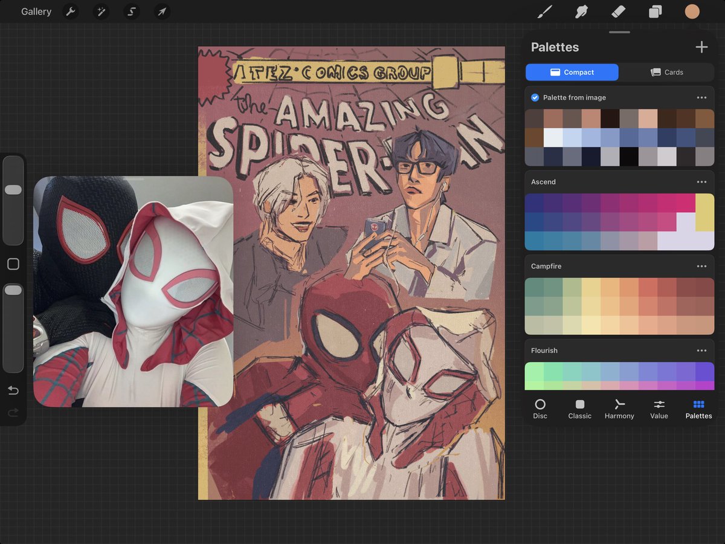Screen dimensions: 725x544
Task: Switch to the Value color tab
Action: (659, 409)
